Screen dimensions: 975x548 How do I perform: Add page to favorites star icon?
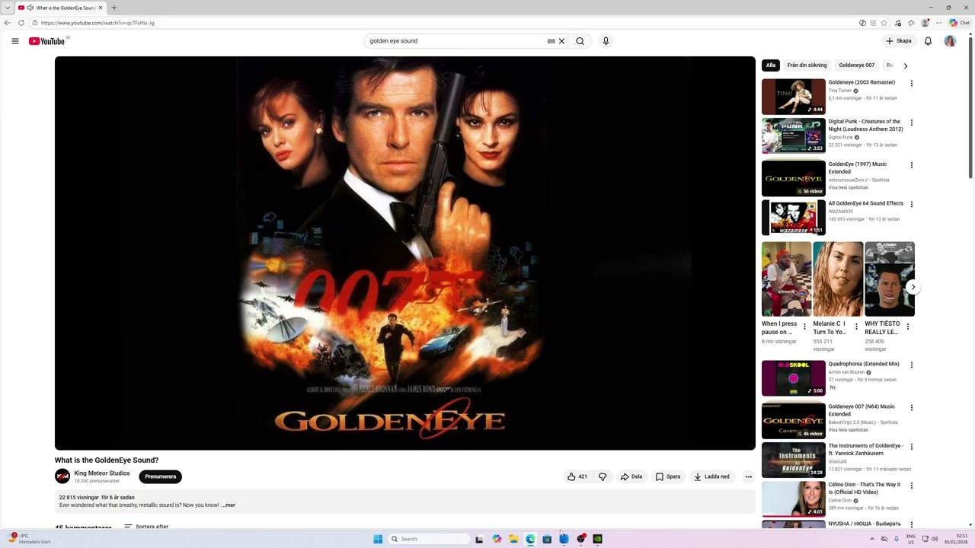pyautogui.click(x=884, y=23)
